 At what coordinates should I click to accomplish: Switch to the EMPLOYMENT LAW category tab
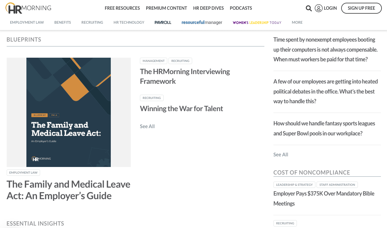(27, 22)
